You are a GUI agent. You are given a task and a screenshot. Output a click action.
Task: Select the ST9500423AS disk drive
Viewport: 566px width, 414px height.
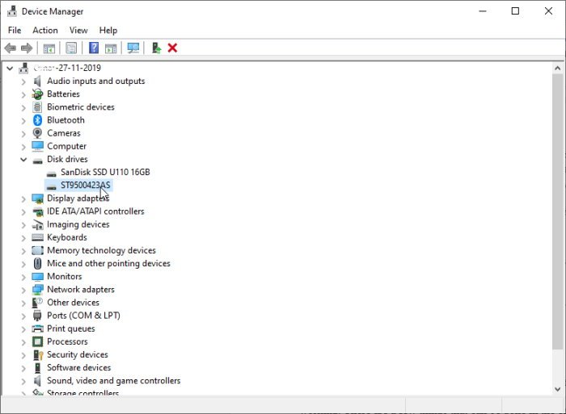click(85, 185)
